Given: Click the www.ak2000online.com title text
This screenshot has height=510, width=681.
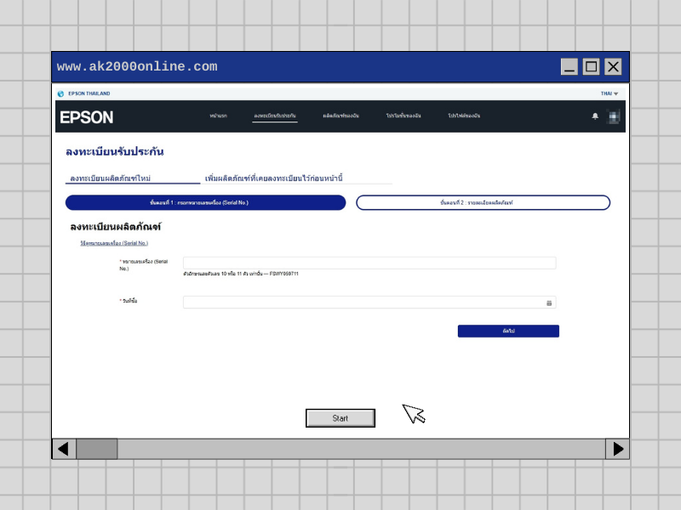Looking at the screenshot, I should [x=137, y=66].
